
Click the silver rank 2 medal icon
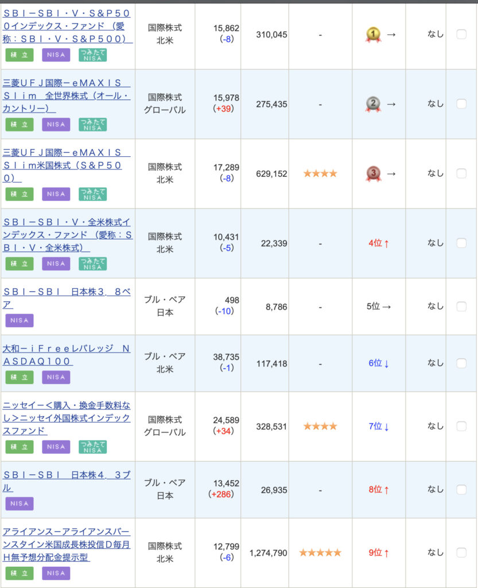point(373,105)
